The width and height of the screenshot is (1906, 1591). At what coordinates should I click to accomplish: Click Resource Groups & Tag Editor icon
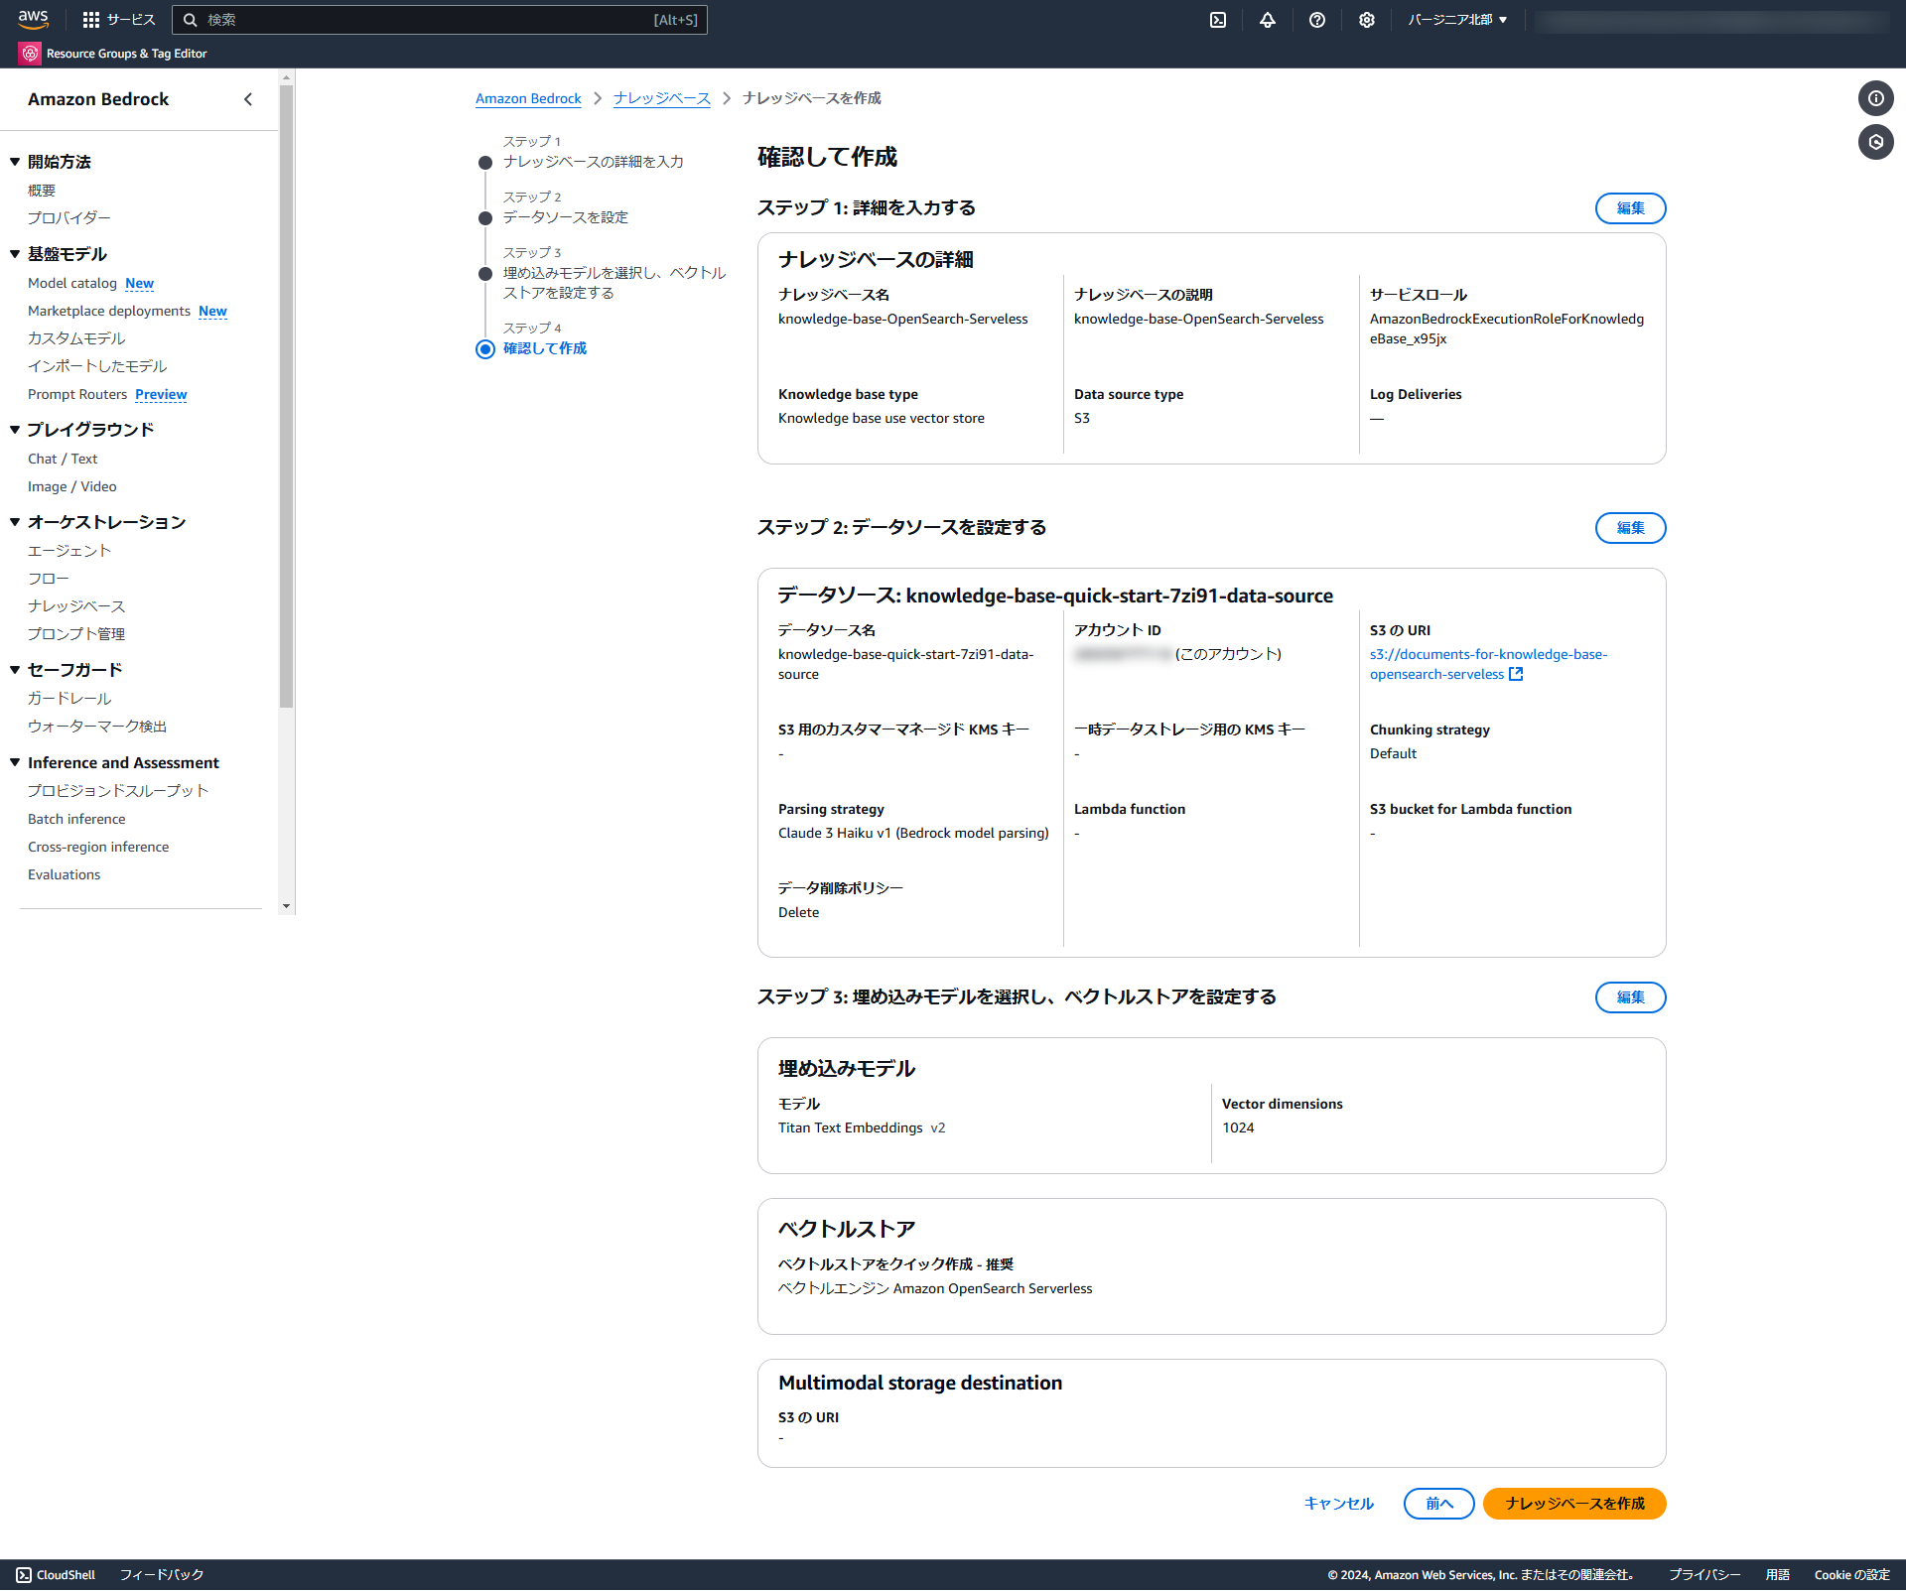coord(30,54)
